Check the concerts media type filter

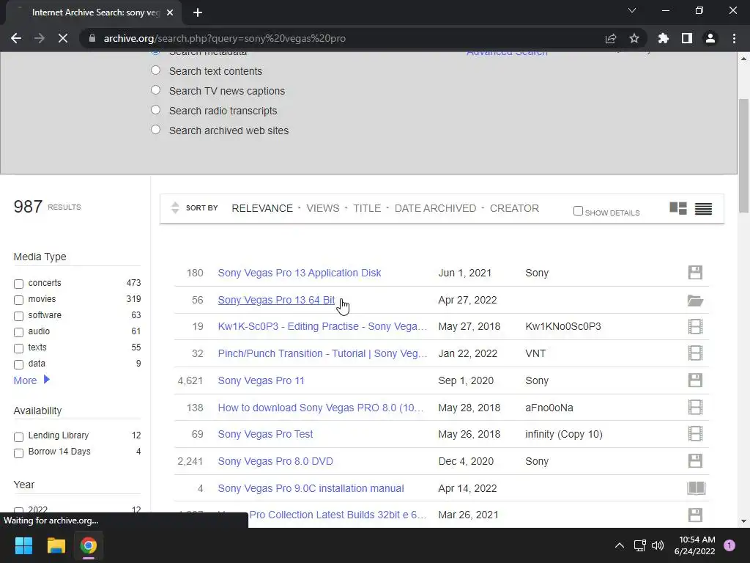[18, 284]
